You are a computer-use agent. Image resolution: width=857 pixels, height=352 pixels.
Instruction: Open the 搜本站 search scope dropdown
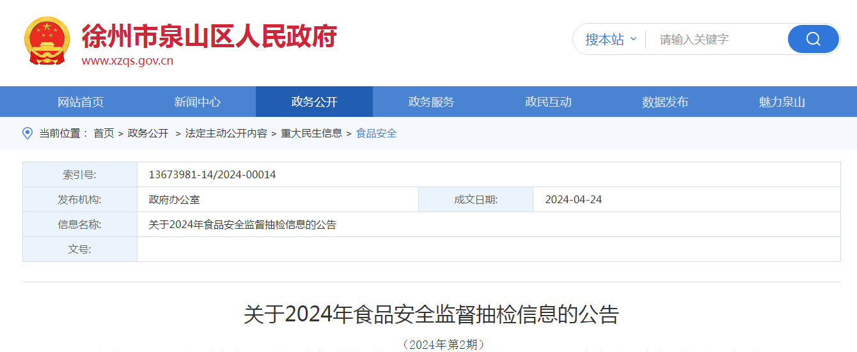pyautogui.click(x=611, y=39)
